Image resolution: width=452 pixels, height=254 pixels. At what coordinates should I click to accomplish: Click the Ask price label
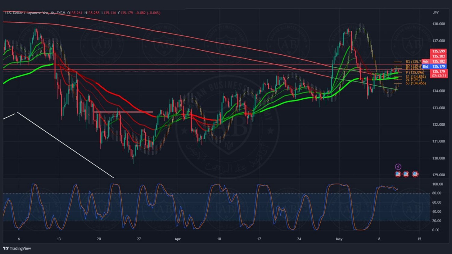point(425,61)
